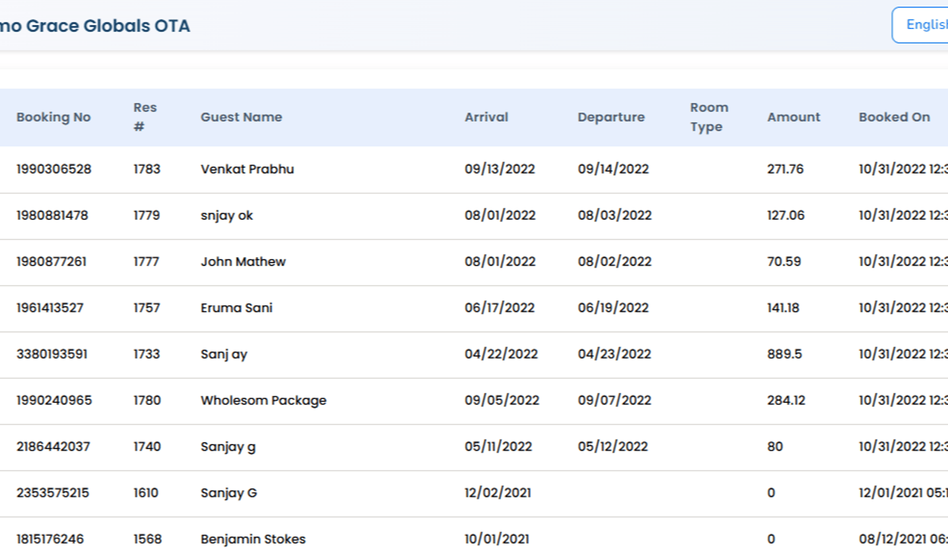Click the Room Type column header
The height and width of the screenshot is (555, 948).
tap(709, 117)
